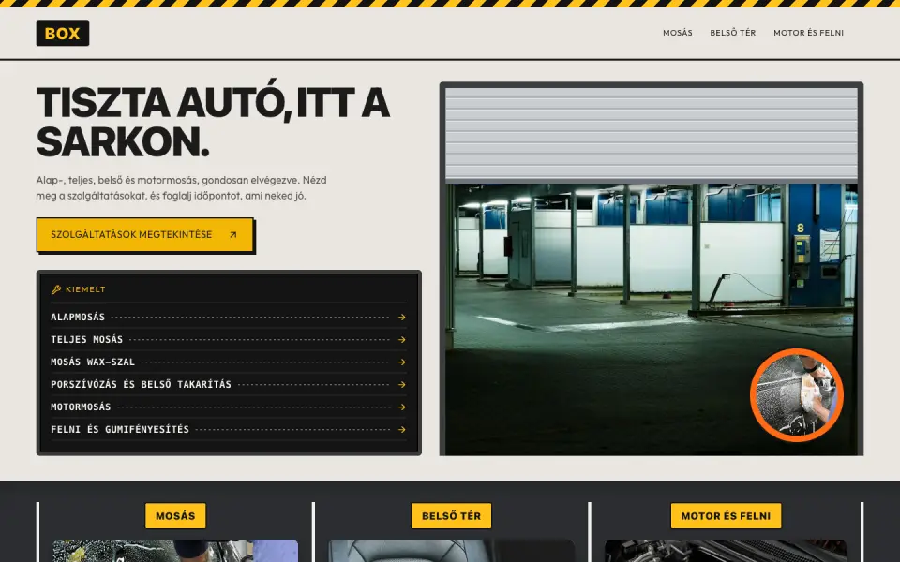Click the arrow icon on Motormosás row
The width and height of the screenshot is (900, 562).
coord(402,407)
